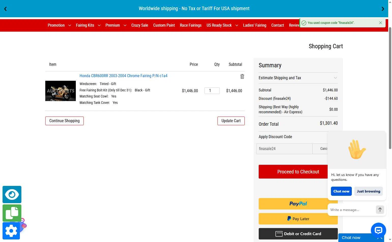Expand the Promotion menu

coord(59,25)
